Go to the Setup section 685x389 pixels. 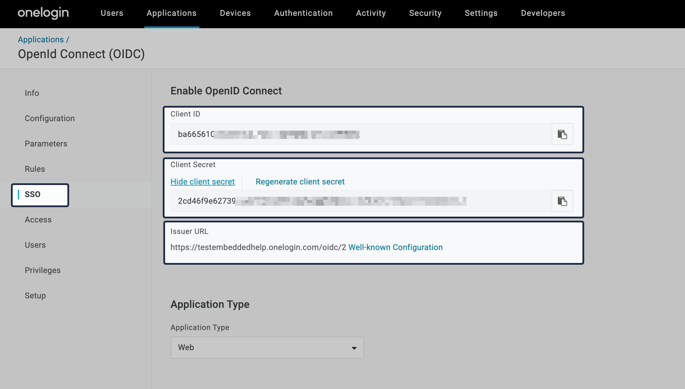click(x=35, y=295)
